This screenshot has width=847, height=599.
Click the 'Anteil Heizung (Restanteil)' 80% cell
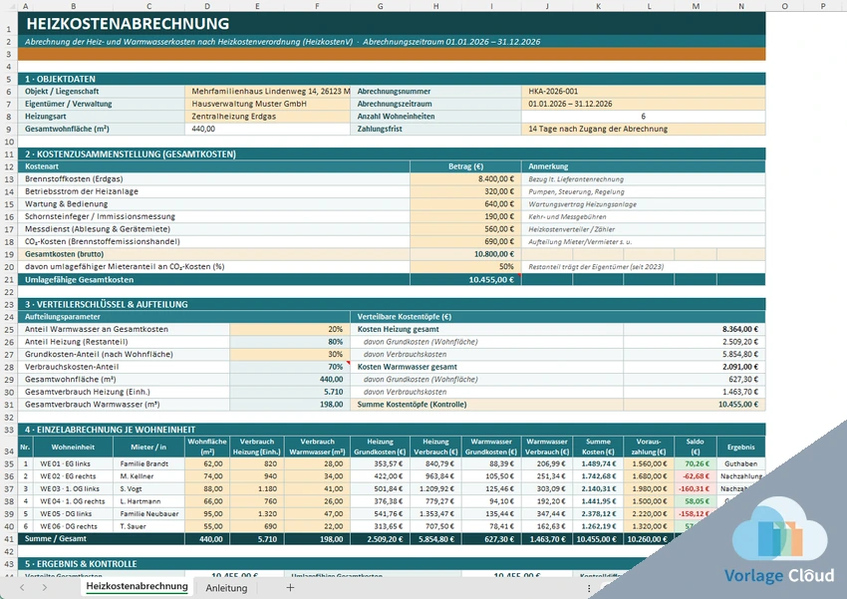point(290,341)
